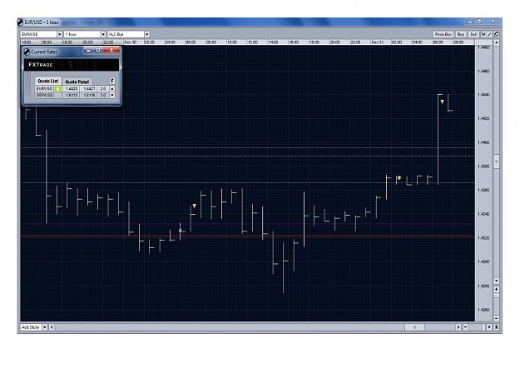Click the detach chart window icon
The height and width of the screenshot is (368, 520).
point(497,34)
